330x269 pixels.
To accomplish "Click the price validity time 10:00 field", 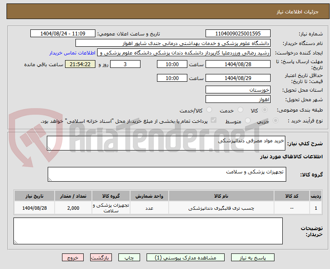I will click(172, 78).
